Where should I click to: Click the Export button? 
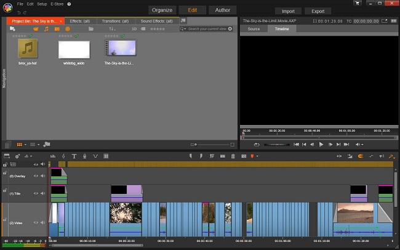tap(318, 11)
